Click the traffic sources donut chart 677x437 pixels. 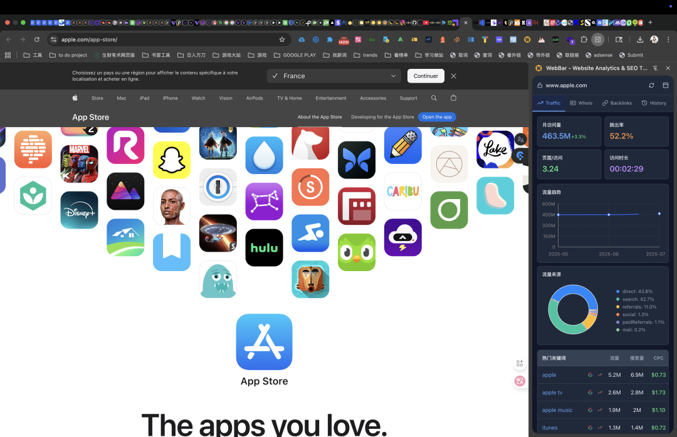(573, 309)
